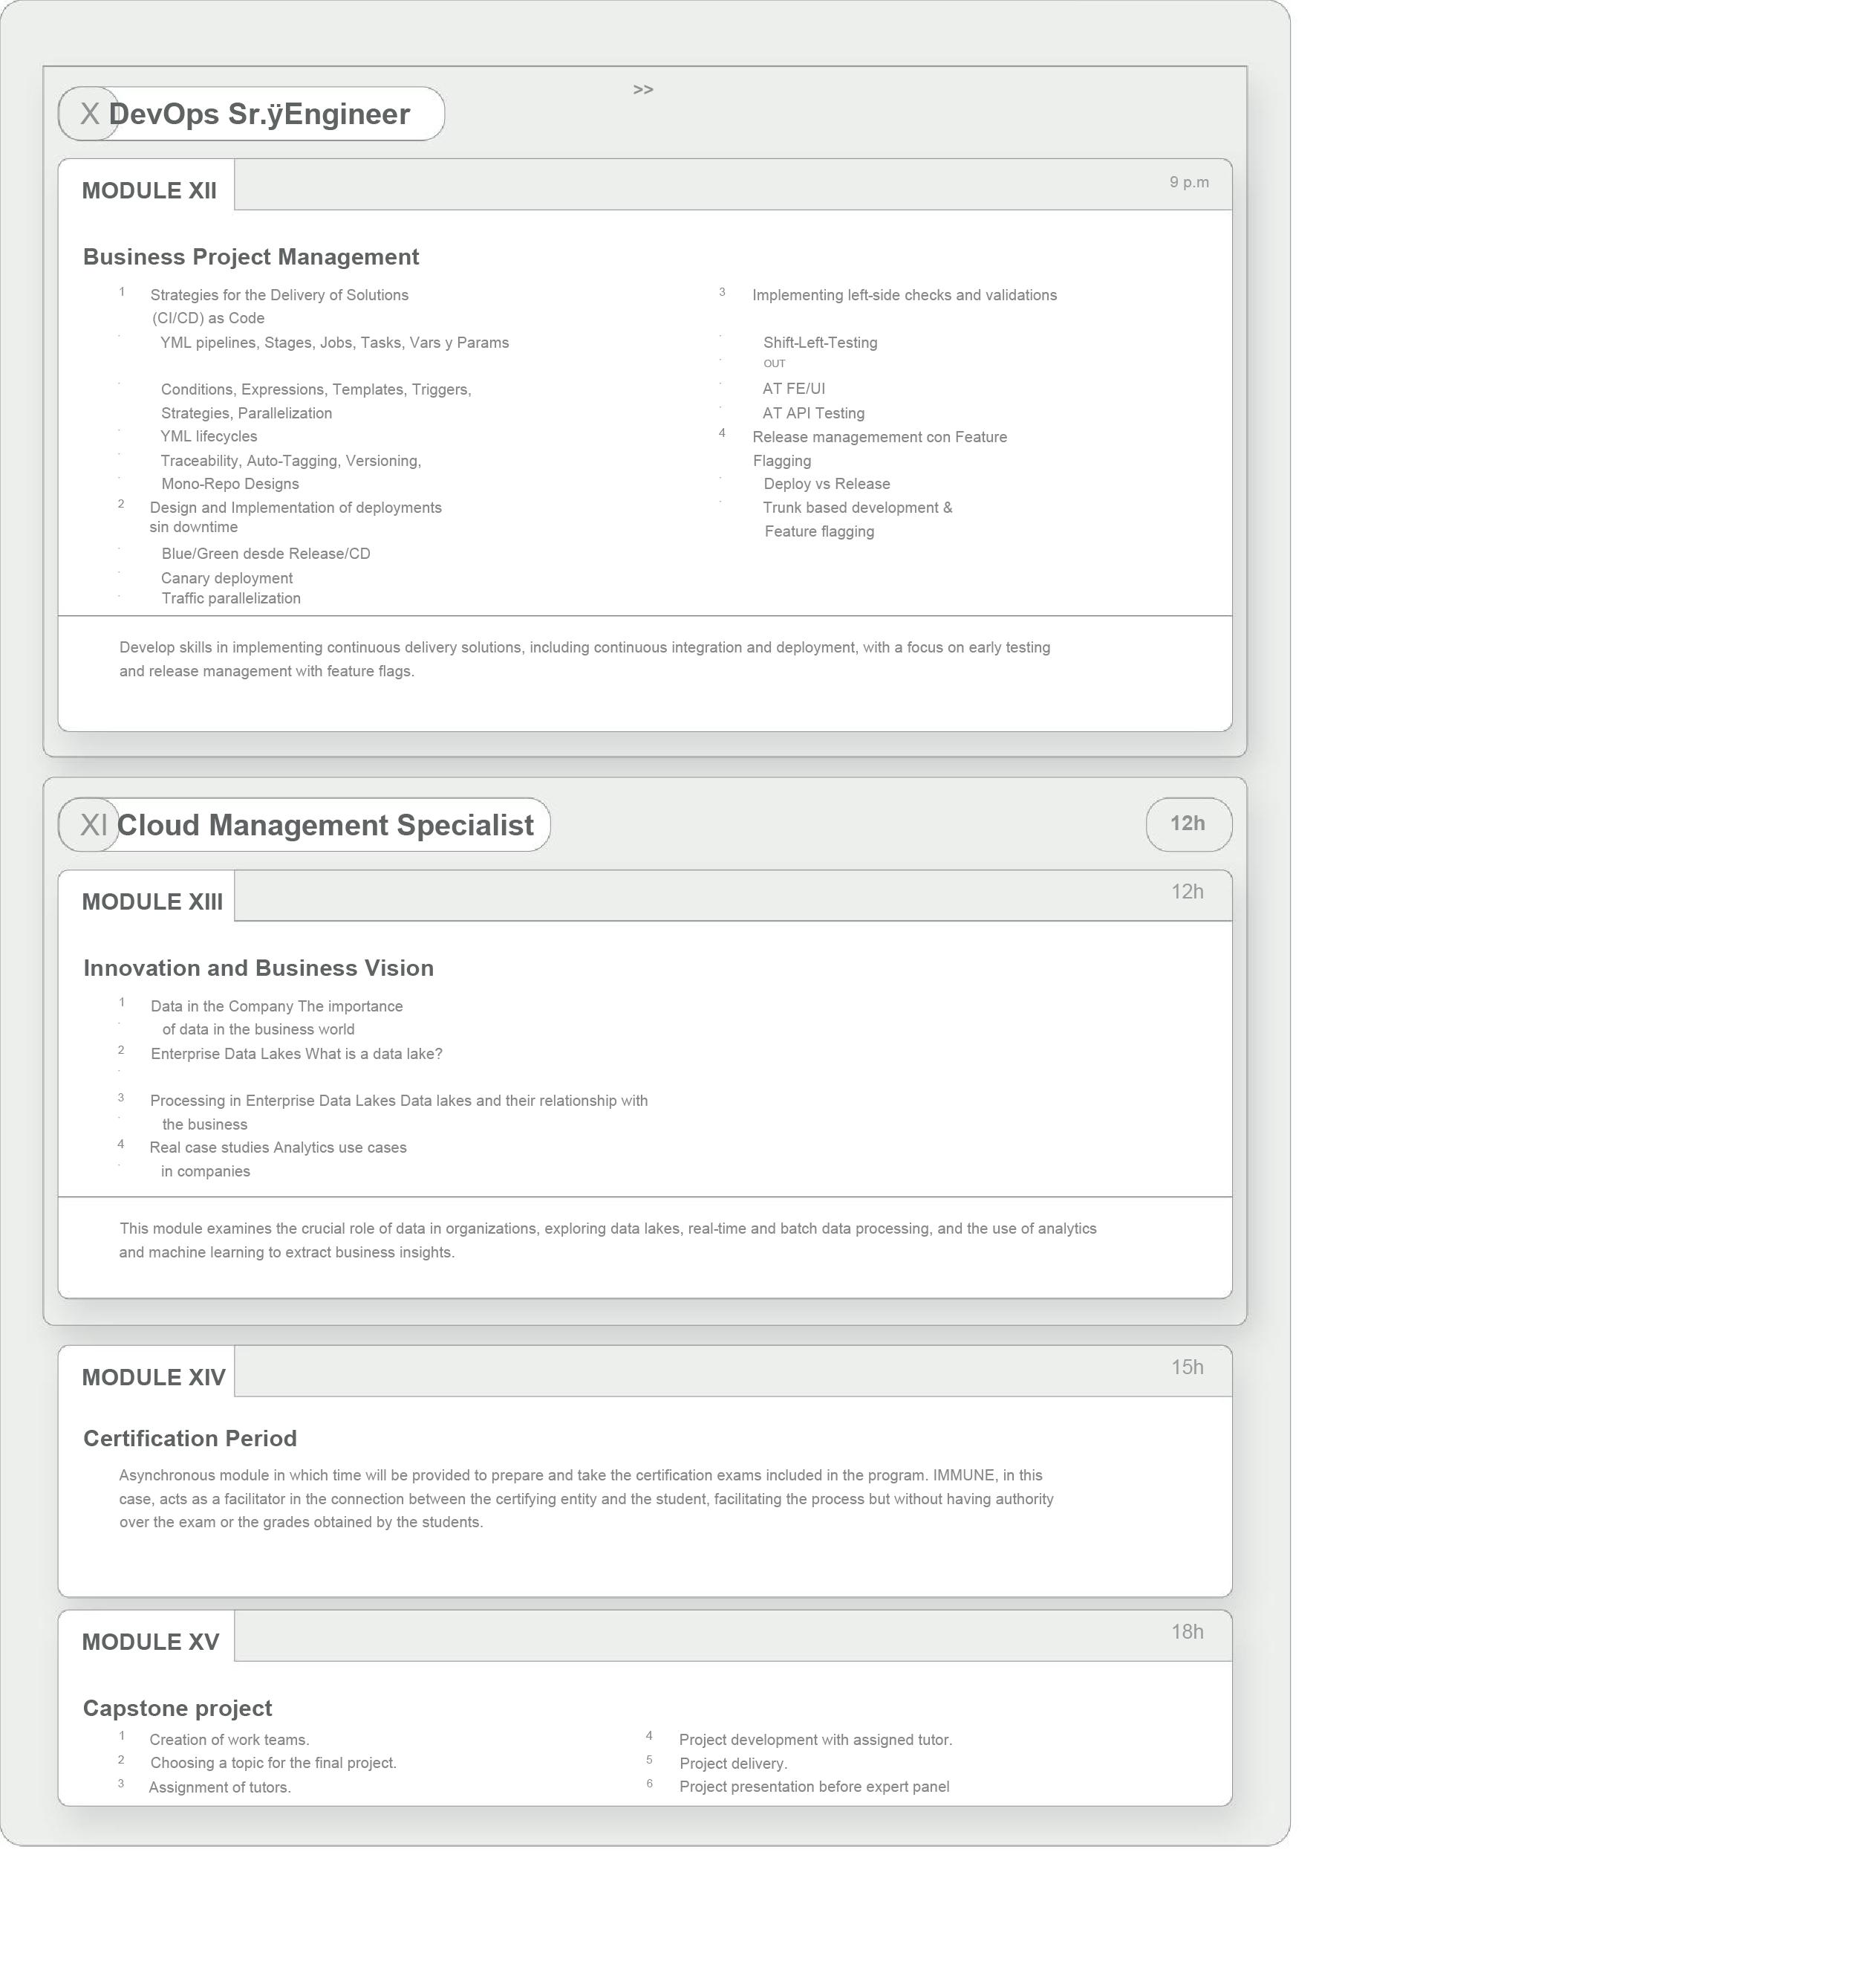1876x1988 pixels.
Task: Select Project presentation before expert panel item
Action: click(814, 1787)
